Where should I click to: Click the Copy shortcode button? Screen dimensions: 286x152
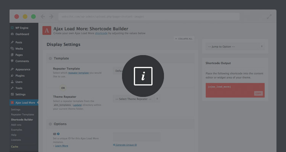point(258,93)
